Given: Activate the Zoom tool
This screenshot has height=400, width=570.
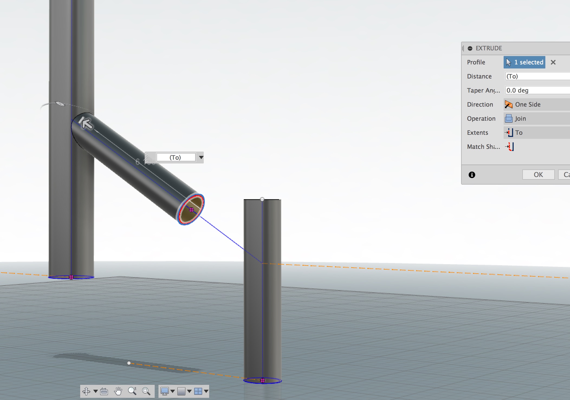Looking at the screenshot, I should pyautogui.click(x=132, y=391).
